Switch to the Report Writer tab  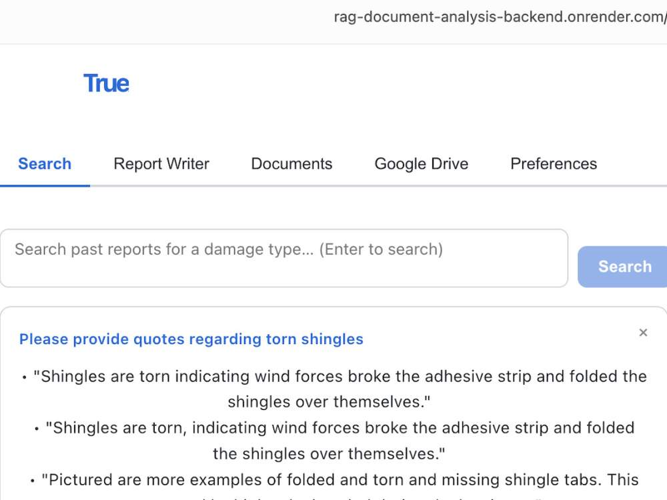[161, 164]
